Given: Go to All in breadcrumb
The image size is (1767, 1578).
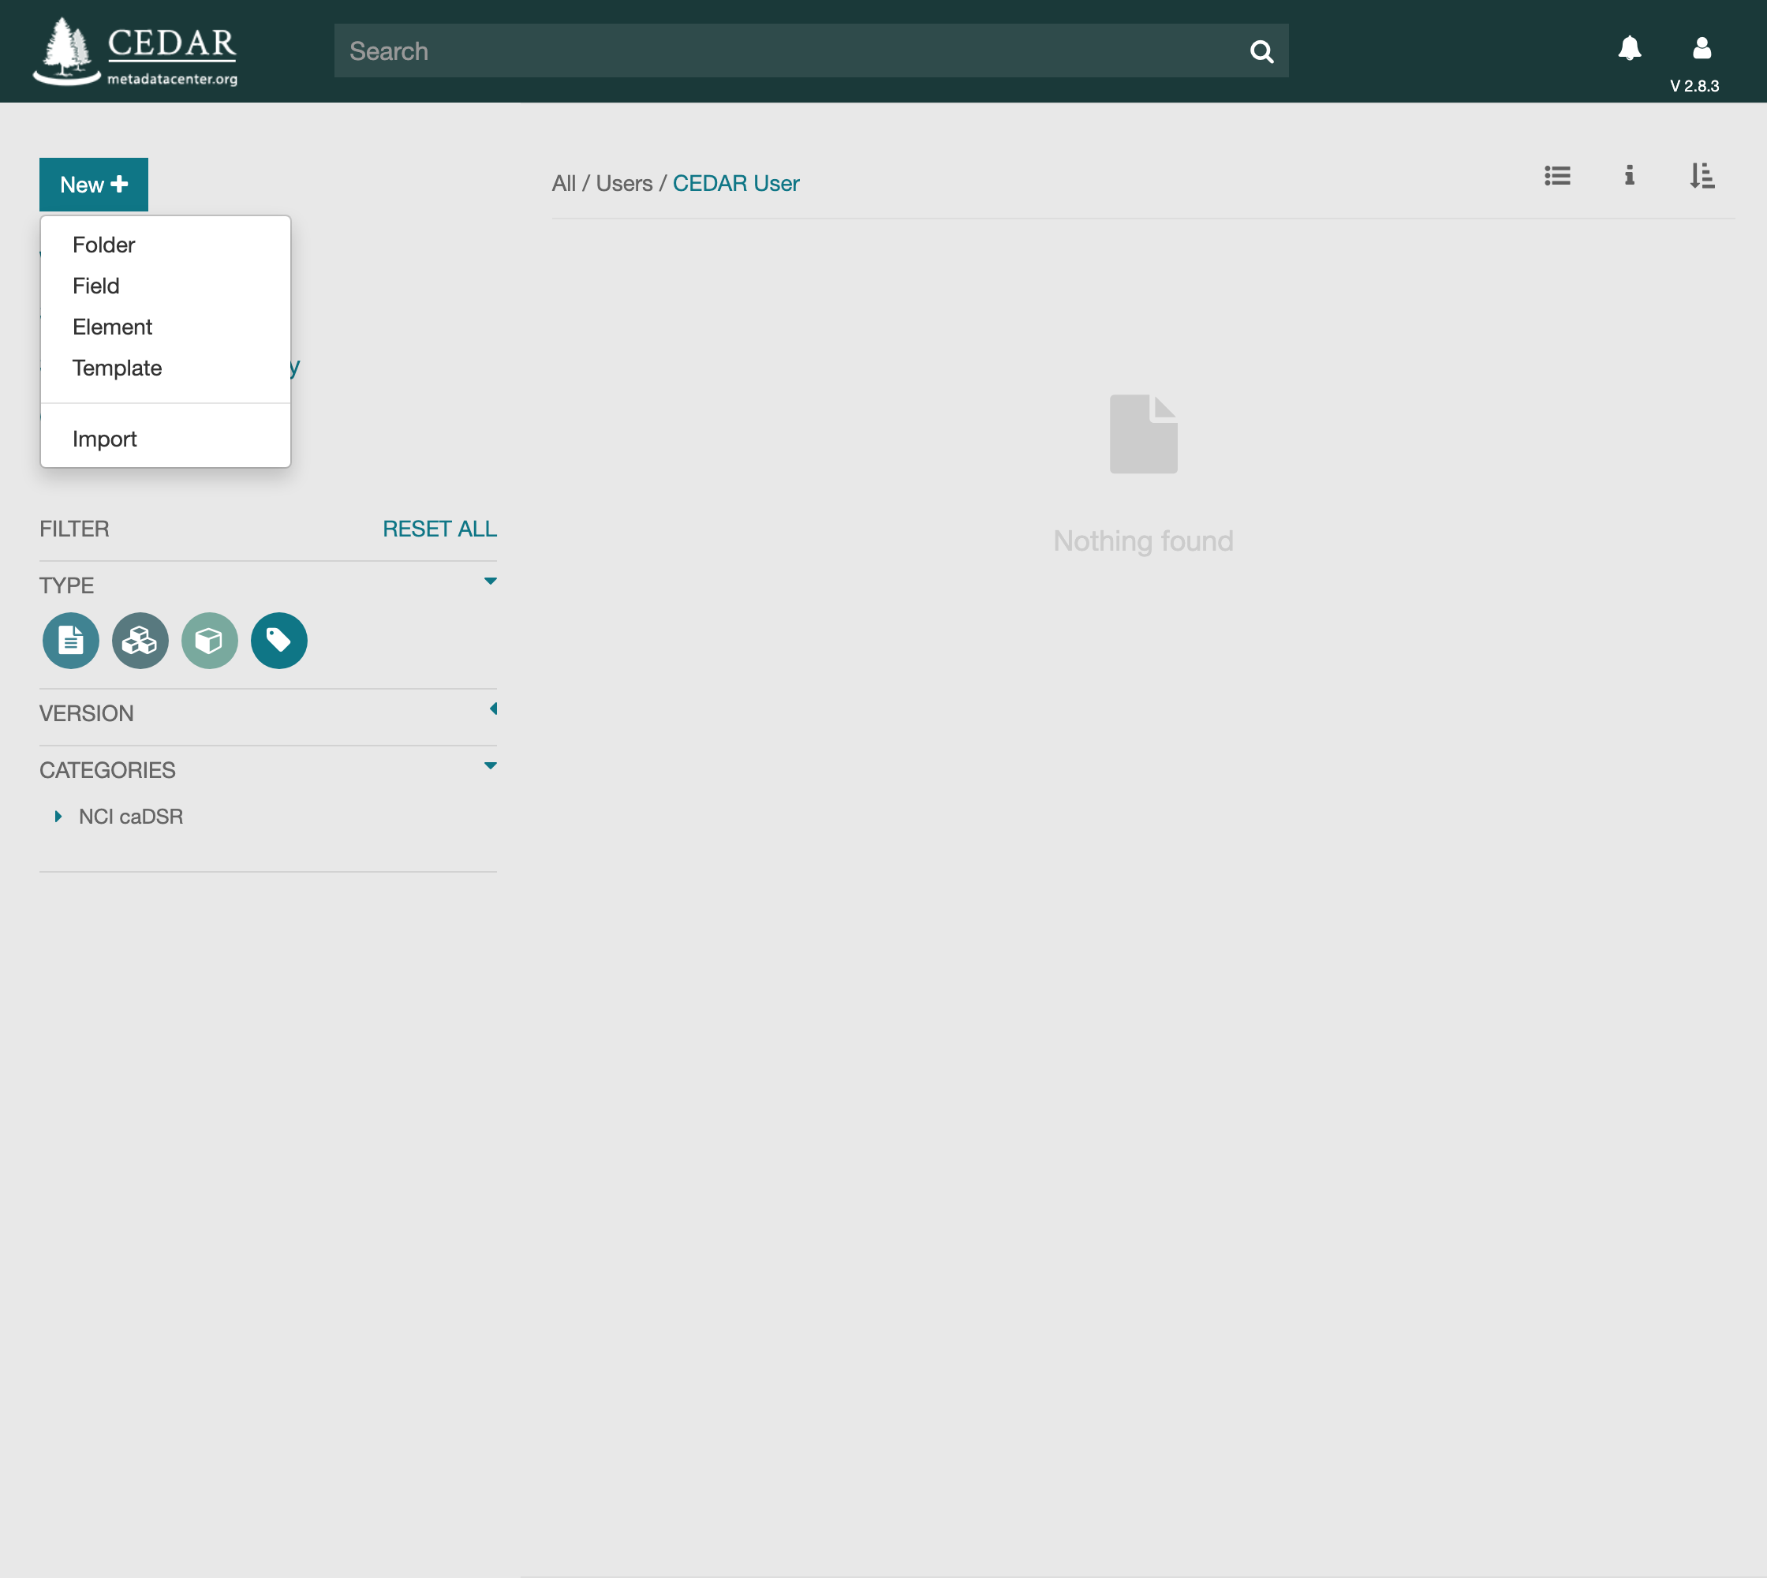Looking at the screenshot, I should click(x=563, y=184).
